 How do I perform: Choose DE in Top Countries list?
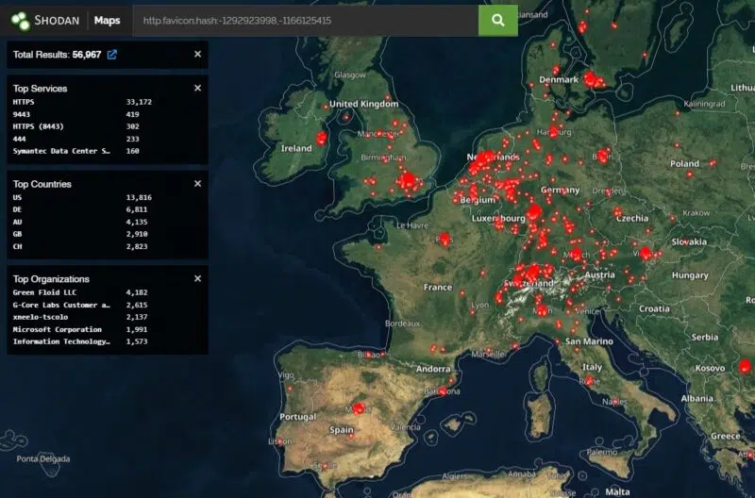pos(18,208)
